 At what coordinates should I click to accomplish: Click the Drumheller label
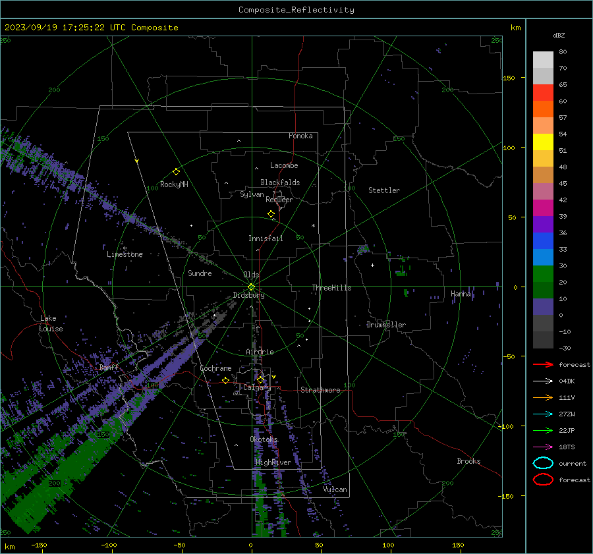pyautogui.click(x=386, y=325)
